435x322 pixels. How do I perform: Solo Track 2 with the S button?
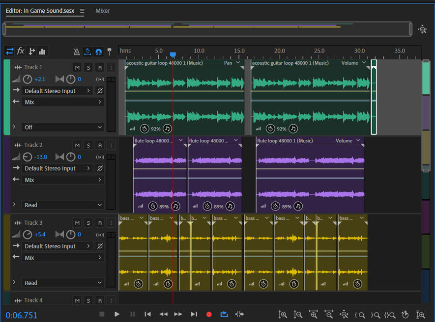coord(88,145)
